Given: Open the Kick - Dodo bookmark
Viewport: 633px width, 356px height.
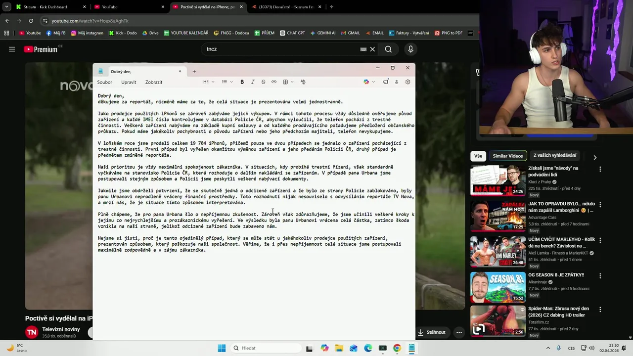Looking at the screenshot, I should coord(123,33).
